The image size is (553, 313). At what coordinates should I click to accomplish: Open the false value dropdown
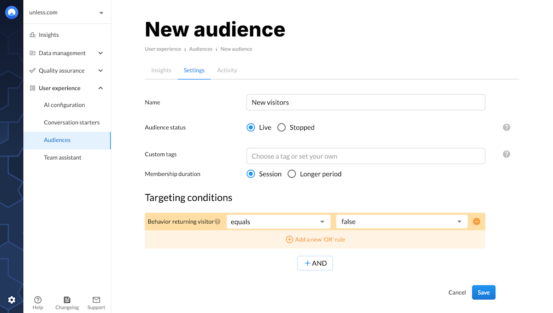point(401,222)
